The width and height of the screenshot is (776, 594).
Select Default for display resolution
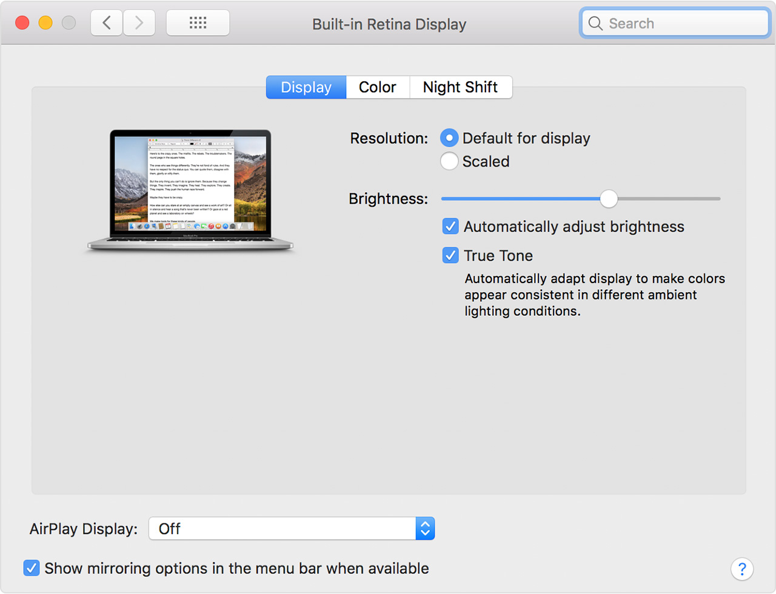pos(449,138)
